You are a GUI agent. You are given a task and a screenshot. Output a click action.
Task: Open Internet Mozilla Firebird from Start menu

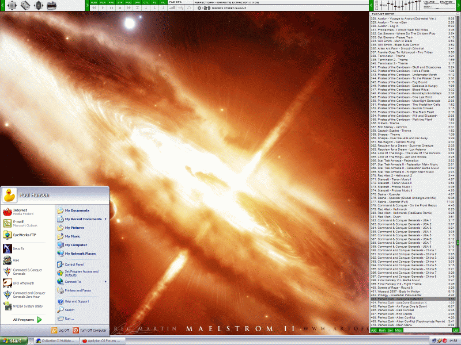click(x=27, y=212)
